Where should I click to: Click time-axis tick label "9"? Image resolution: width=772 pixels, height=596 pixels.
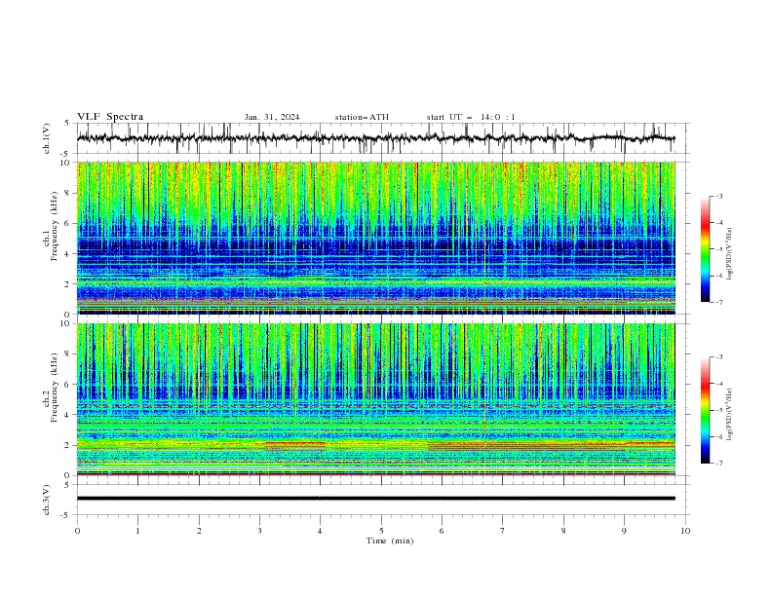click(624, 531)
